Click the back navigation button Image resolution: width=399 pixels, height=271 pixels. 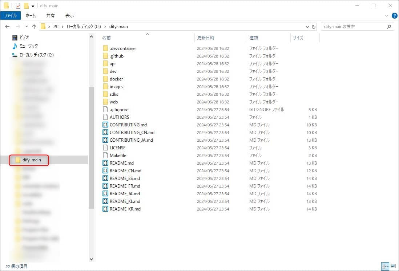click(x=7, y=26)
